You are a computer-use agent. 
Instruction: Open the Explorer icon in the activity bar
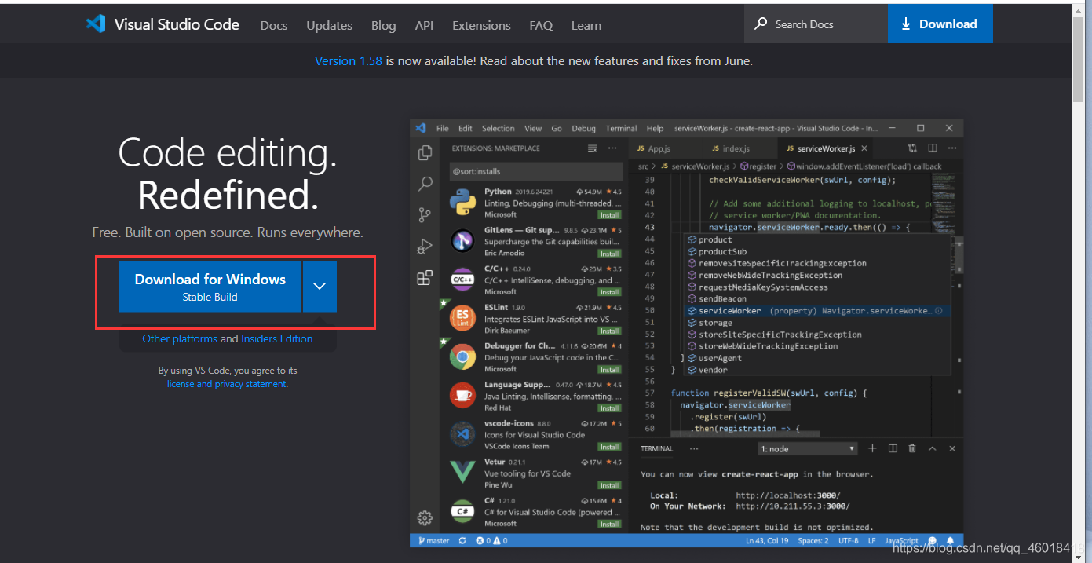425,152
